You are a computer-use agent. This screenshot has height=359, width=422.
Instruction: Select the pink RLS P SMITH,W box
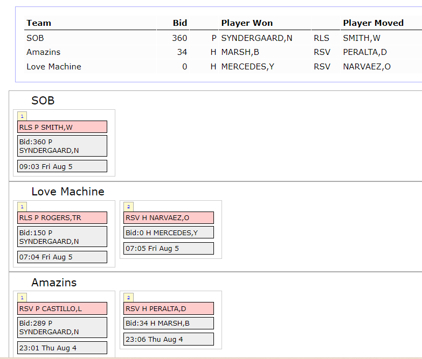coord(62,127)
